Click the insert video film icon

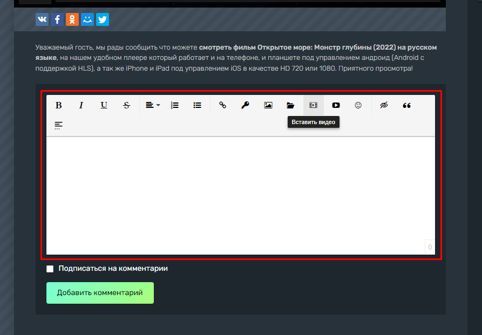tap(313, 105)
